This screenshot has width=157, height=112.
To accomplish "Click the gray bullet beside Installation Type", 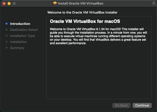I will click(x=7, y=36).
